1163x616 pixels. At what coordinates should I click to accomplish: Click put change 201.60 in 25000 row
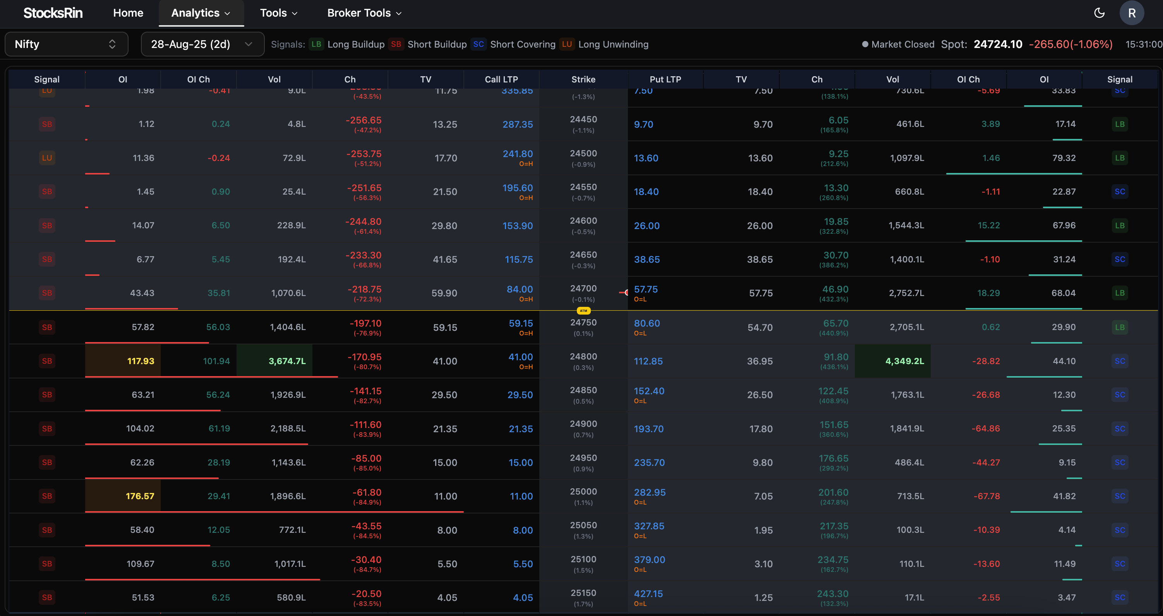click(x=834, y=492)
